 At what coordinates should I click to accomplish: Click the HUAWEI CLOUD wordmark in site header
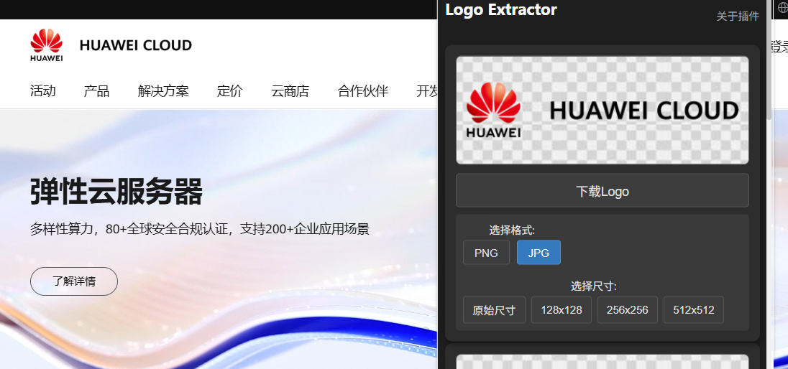click(135, 46)
